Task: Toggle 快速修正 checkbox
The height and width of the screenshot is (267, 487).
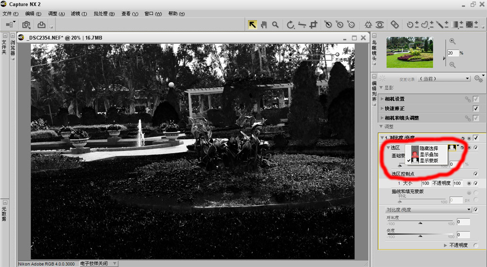Action: pos(475,109)
